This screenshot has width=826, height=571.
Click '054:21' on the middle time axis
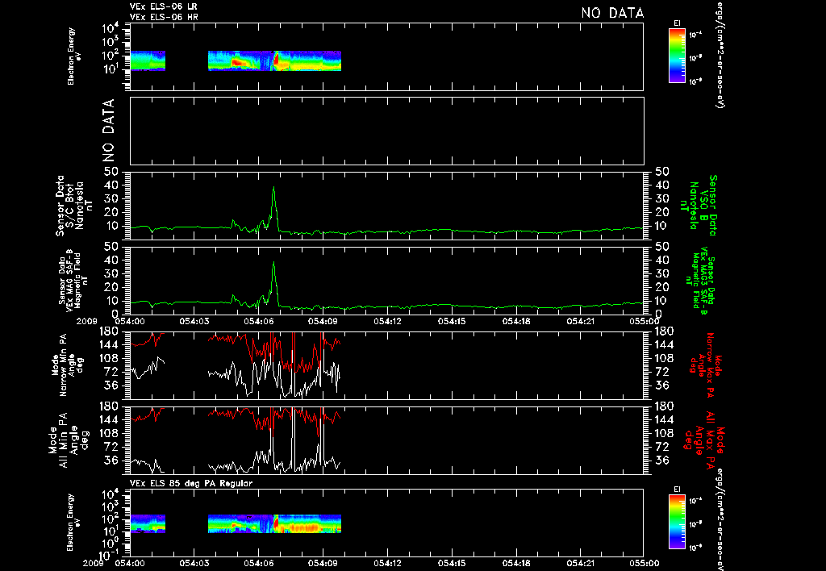[x=580, y=321]
